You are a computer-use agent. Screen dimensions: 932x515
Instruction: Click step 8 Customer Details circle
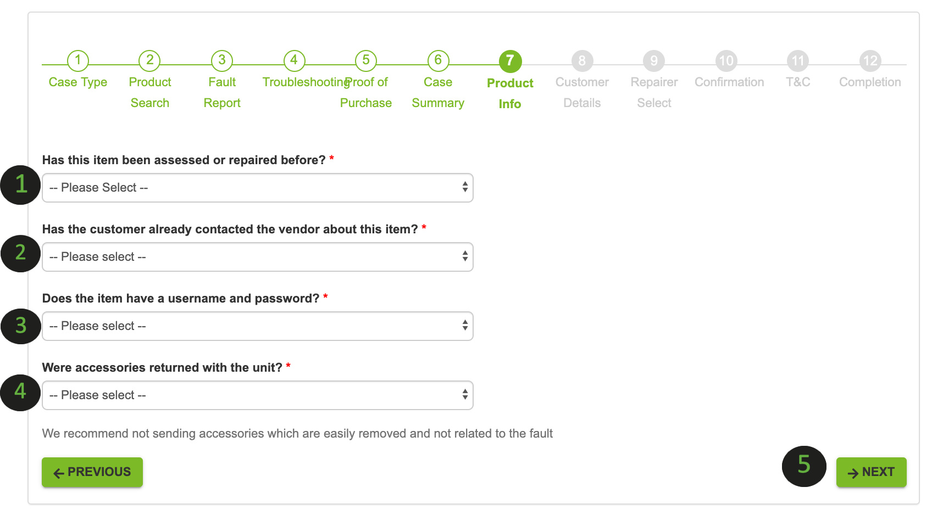[x=582, y=61]
